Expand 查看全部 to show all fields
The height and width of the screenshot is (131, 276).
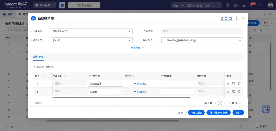coord(137,48)
